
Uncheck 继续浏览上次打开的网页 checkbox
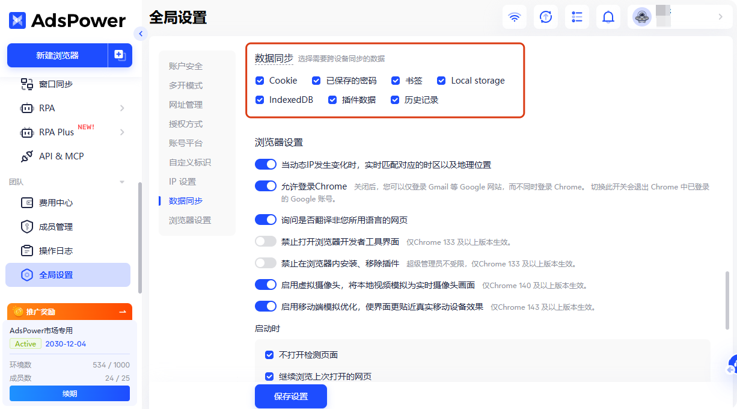269,377
